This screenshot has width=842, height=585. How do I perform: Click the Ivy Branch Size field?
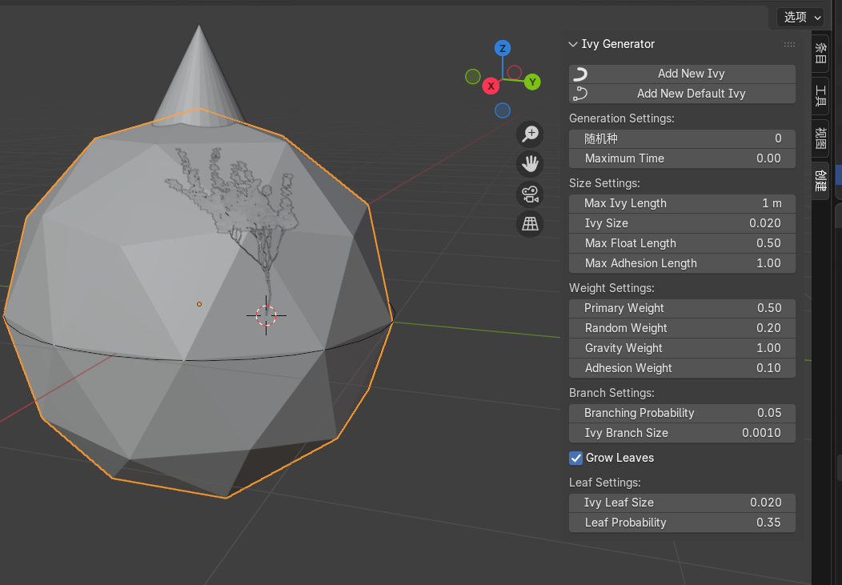click(682, 433)
